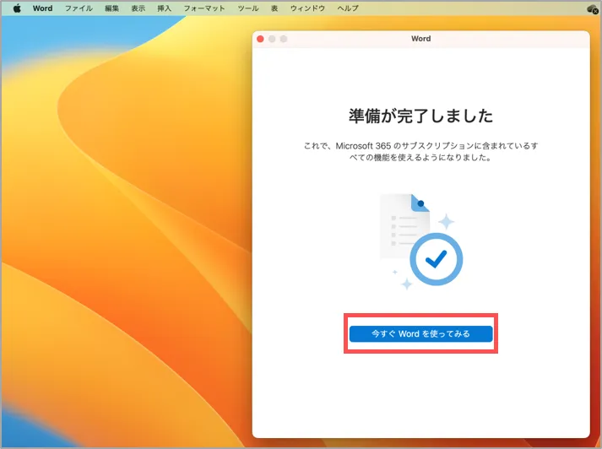Click the Microsoft 365 subscription description text
Viewport: 602px width, 449px height.
pos(420,152)
